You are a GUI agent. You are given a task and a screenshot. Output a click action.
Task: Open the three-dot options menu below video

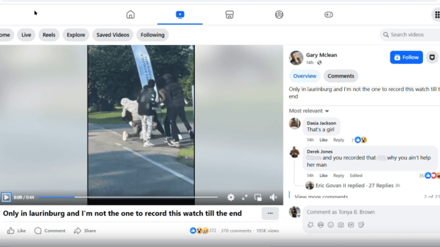point(270,213)
